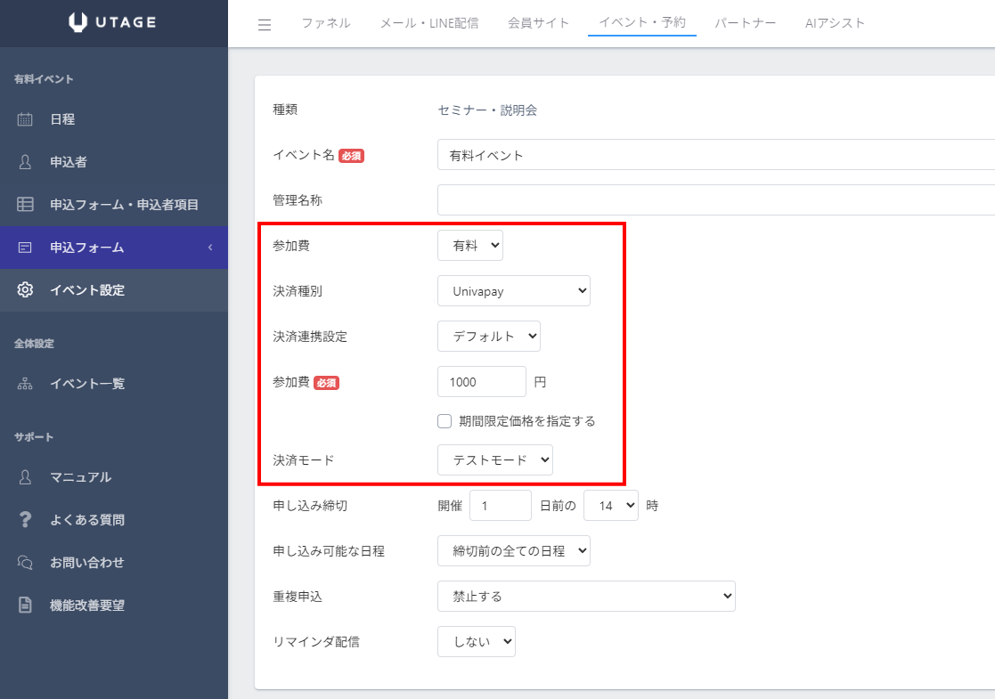The height and width of the screenshot is (699, 995).
Task: Open the マニュアル support link
Action: tap(80, 477)
